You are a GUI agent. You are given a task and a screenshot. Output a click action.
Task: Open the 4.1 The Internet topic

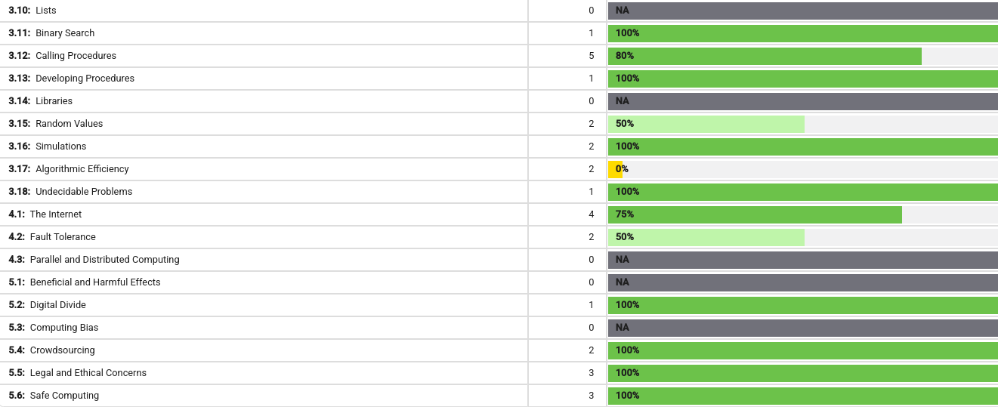pyautogui.click(x=45, y=214)
